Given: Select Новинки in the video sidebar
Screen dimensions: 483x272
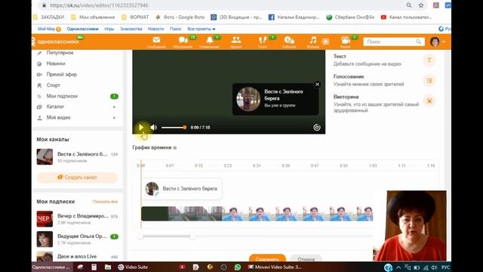Looking at the screenshot, I should click(56, 63).
